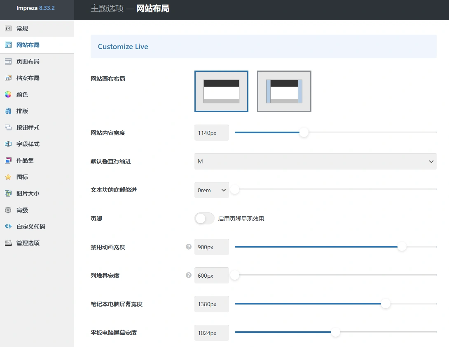Expand the M size selector menu
This screenshot has width=449, height=347.
point(315,161)
